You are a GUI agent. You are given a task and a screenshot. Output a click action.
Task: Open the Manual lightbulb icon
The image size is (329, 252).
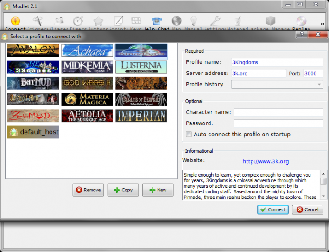tap(193, 21)
